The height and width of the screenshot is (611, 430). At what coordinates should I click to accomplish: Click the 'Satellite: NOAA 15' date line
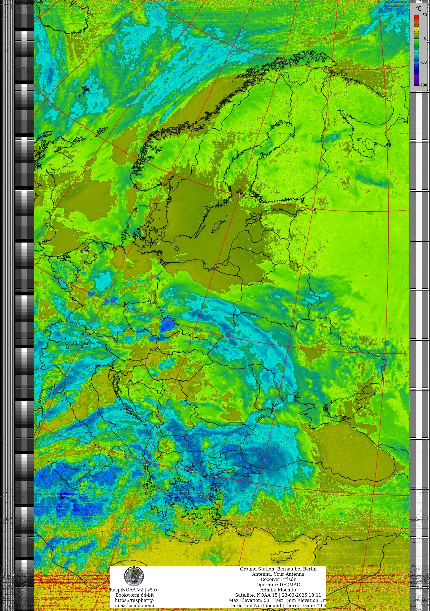(x=278, y=595)
